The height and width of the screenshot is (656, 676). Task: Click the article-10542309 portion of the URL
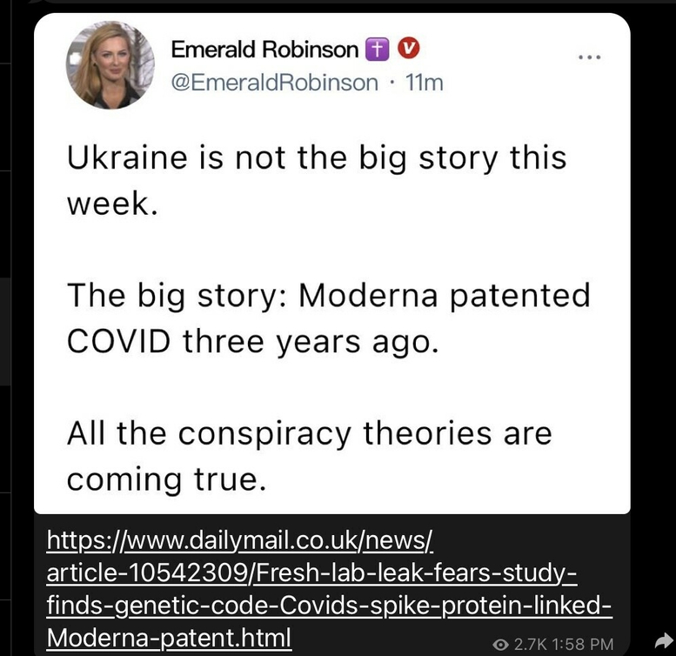pos(147,572)
